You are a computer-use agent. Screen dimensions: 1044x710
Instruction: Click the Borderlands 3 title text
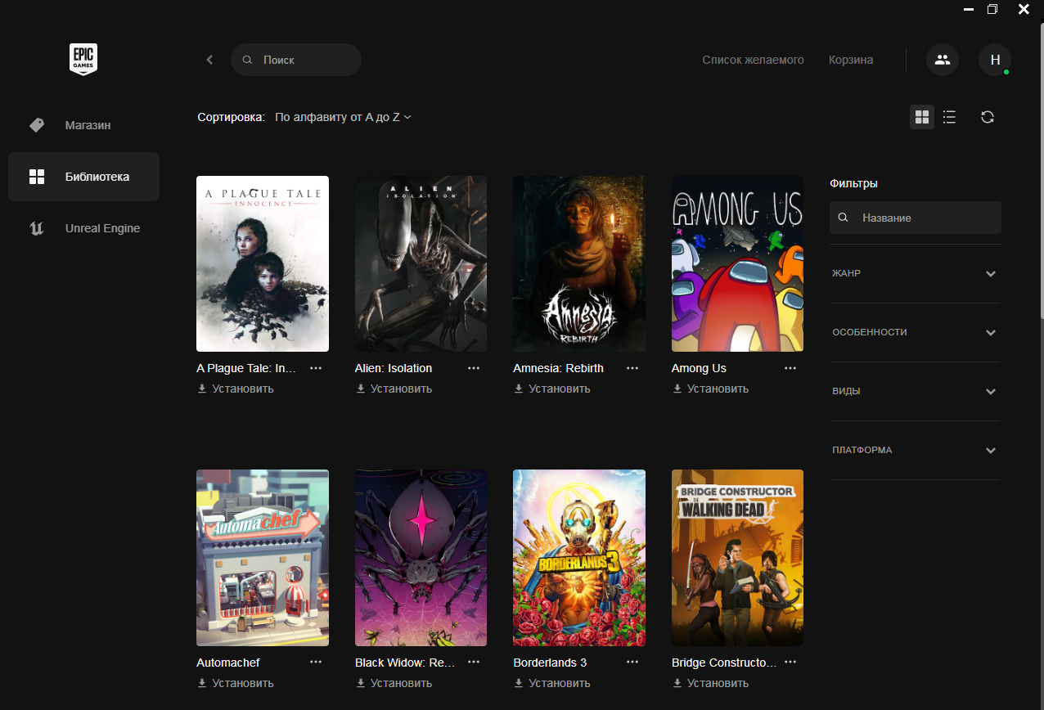[550, 663]
